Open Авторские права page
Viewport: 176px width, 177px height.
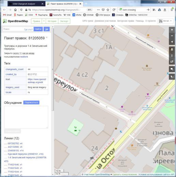tap(126, 21)
